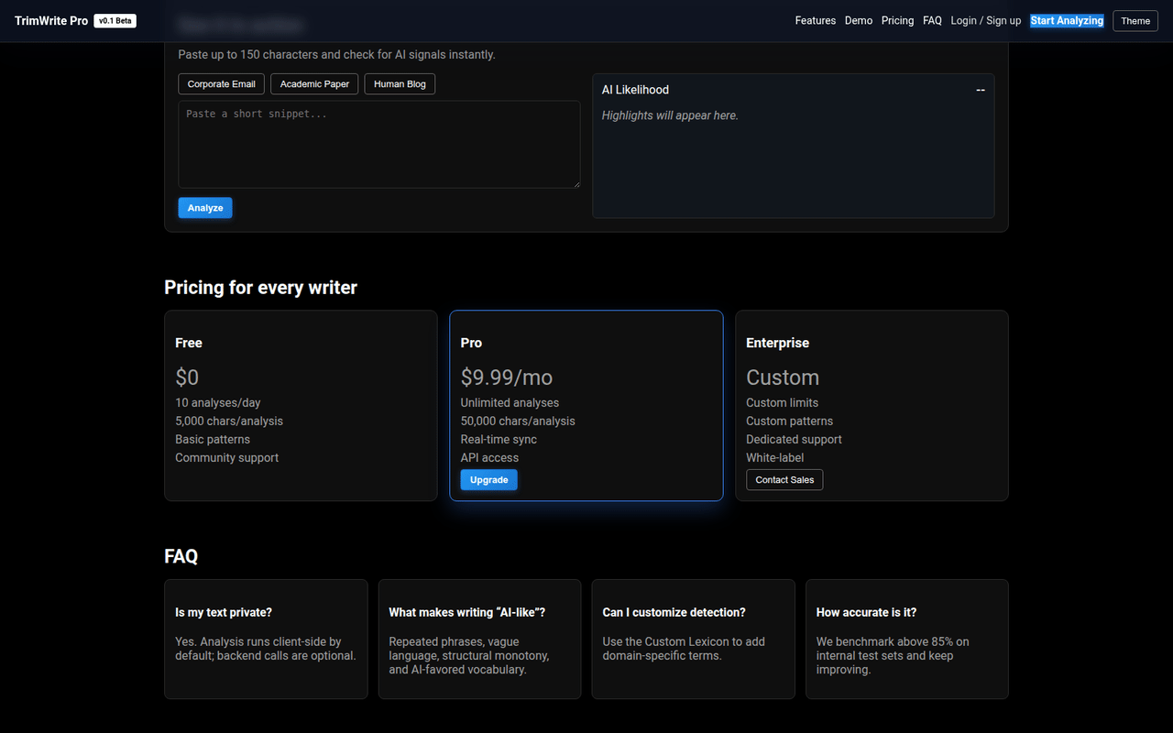Image resolution: width=1173 pixels, height=733 pixels.
Task: Open the 'How accurate is it?' FAQ
Action: pos(906,638)
